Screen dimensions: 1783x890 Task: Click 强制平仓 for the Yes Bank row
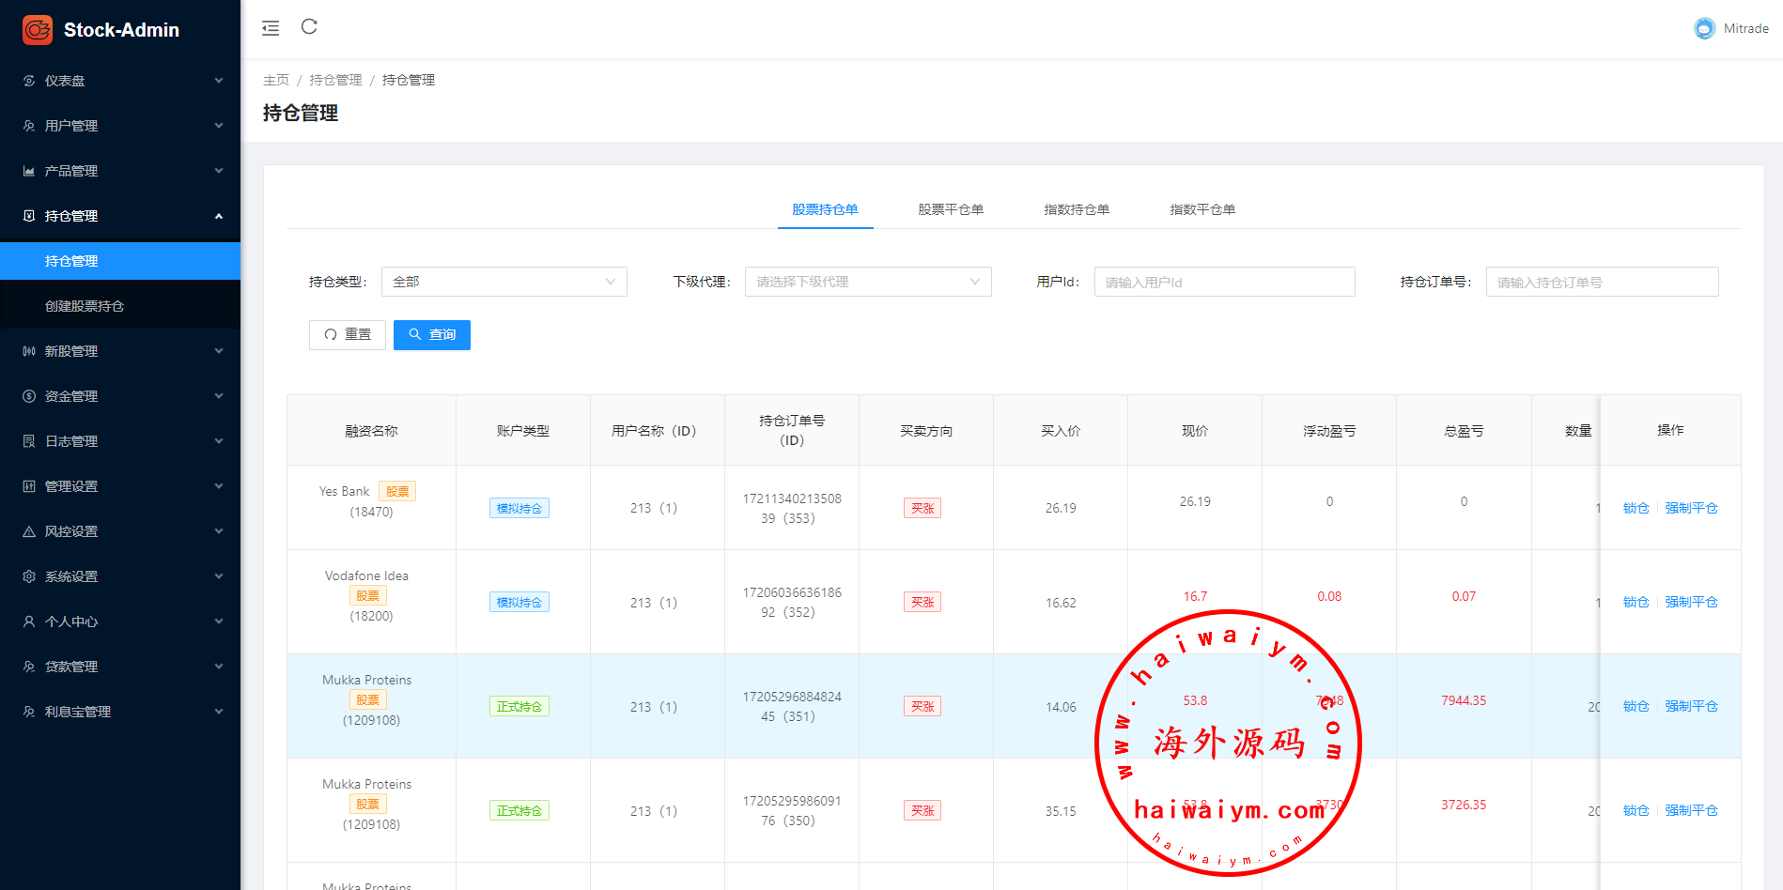[x=1691, y=508]
